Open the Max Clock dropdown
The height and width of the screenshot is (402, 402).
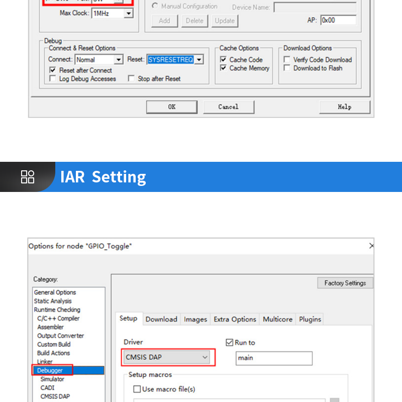129,13
